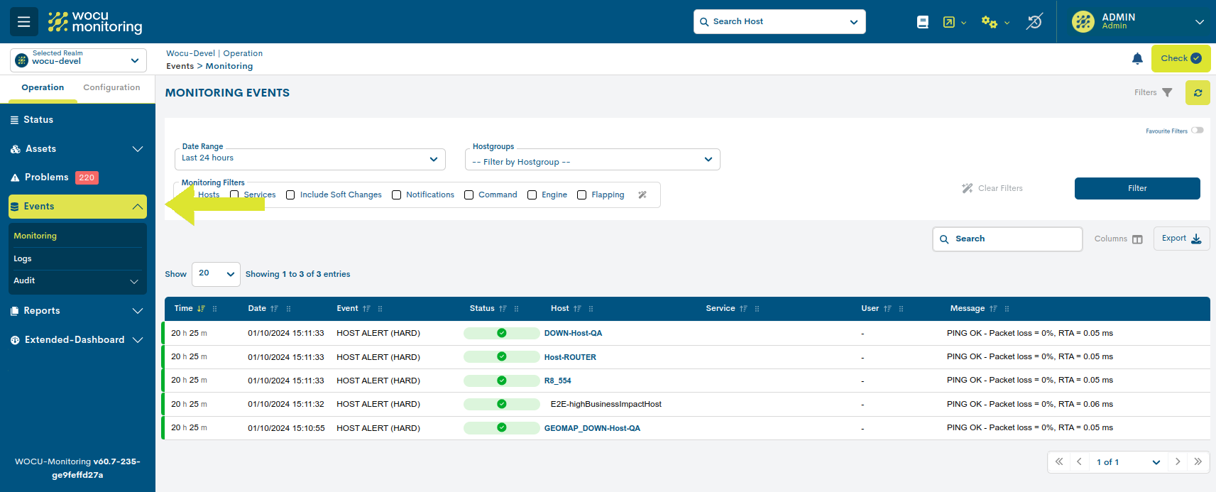This screenshot has width=1216, height=492.
Task: Click the Filters funnel icon
Action: [x=1167, y=93]
